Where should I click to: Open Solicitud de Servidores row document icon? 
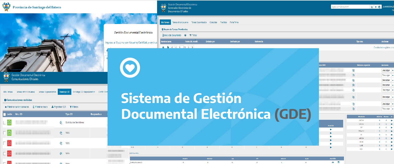(61, 122)
